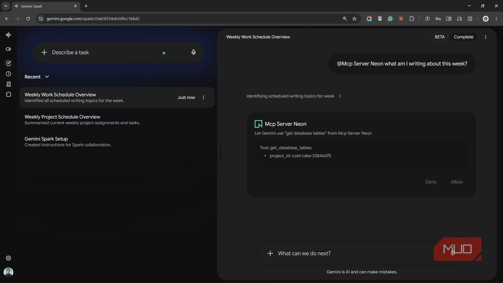The width and height of the screenshot is (503, 283).
Task: Click the Allow button
Action: click(457, 182)
